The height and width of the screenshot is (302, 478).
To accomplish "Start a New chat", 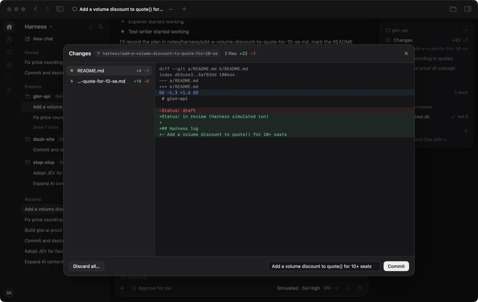I will [x=39, y=39].
